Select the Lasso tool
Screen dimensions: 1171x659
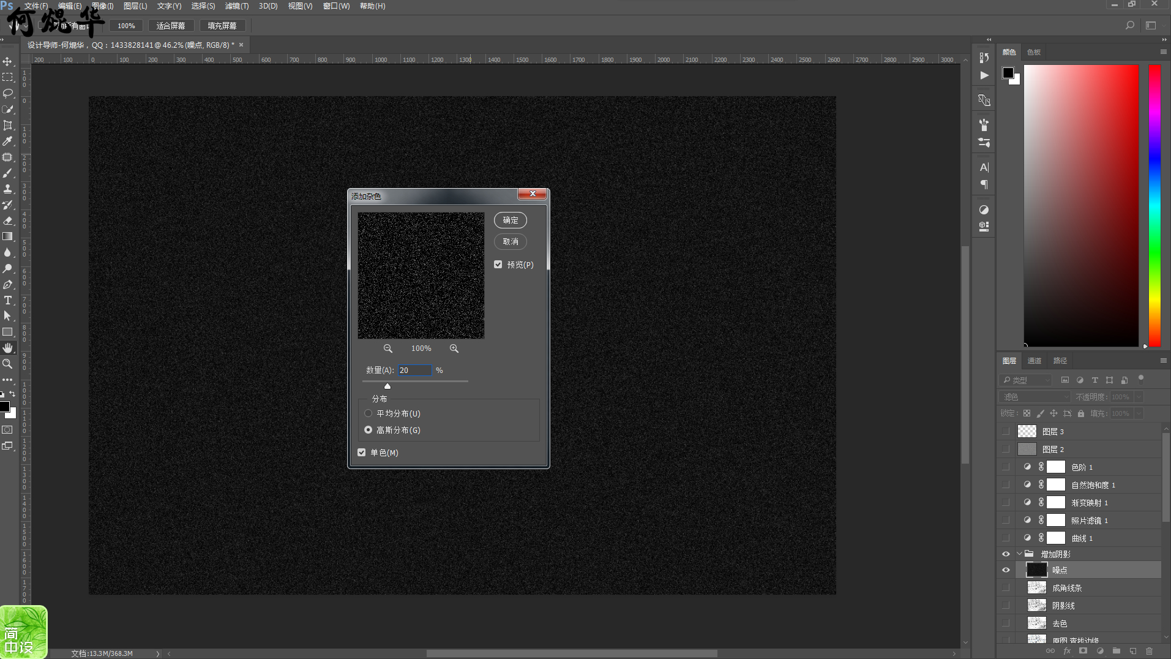click(7, 93)
